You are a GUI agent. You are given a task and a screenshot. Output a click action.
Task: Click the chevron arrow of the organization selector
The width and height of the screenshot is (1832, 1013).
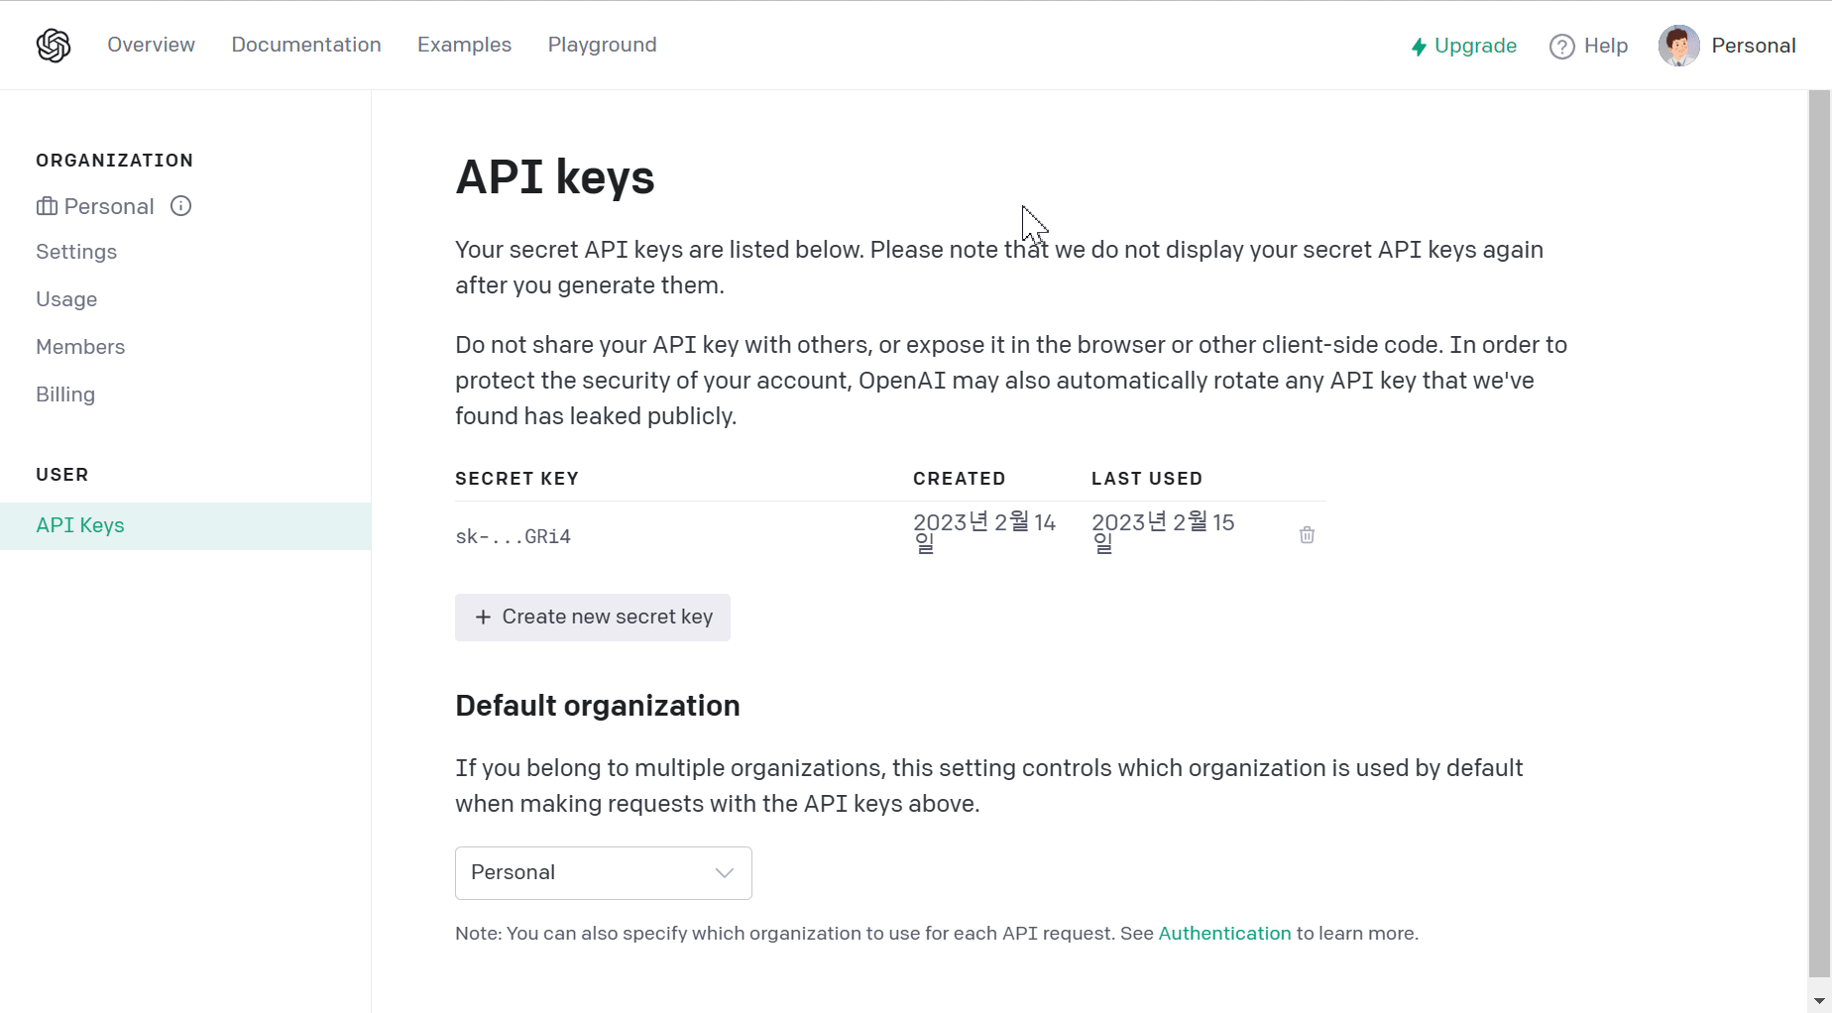[724, 872]
